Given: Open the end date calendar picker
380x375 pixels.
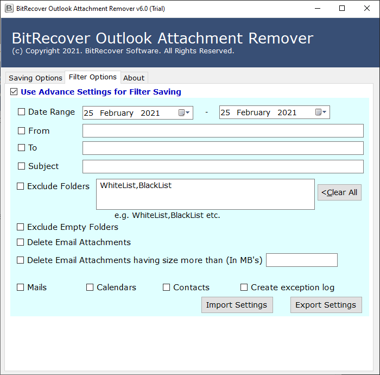Looking at the screenshot, I should tap(321, 112).
